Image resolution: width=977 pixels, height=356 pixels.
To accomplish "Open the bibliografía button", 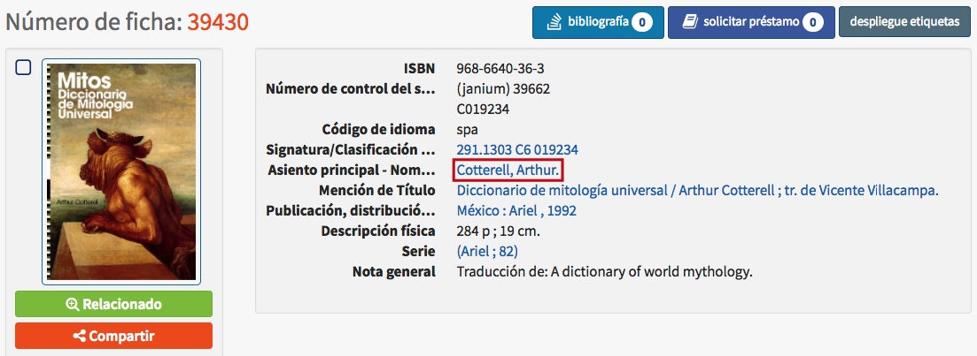I will [598, 23].
